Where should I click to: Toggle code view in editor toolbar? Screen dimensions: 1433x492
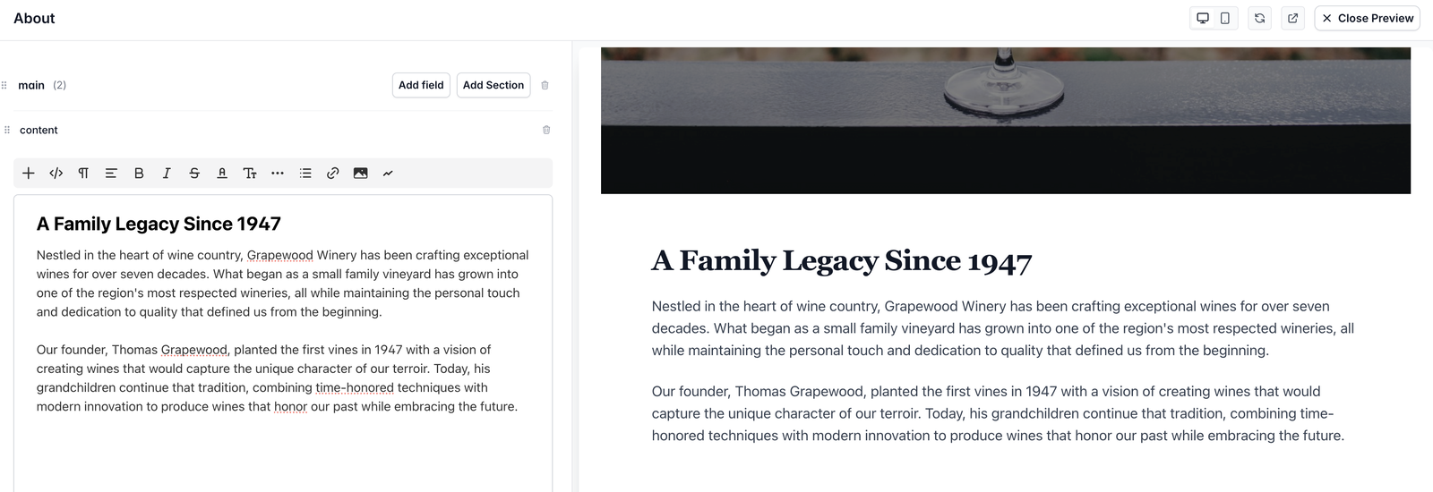56,174
